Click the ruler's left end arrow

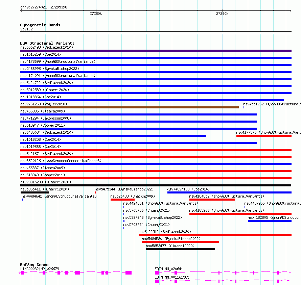tap(21, 11)
